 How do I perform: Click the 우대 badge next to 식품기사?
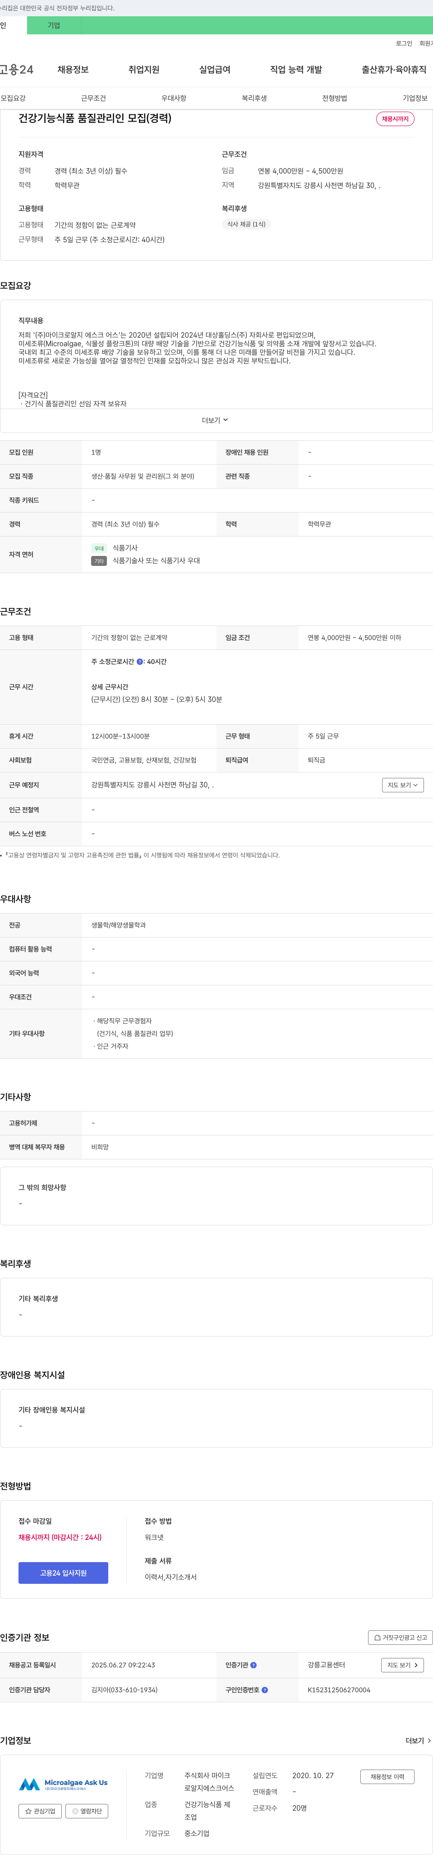point(99,548)
